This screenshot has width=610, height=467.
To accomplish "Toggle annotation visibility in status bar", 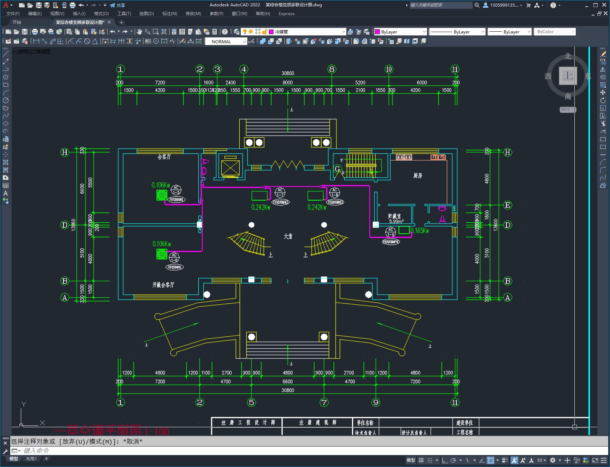I will click(515, 460).
